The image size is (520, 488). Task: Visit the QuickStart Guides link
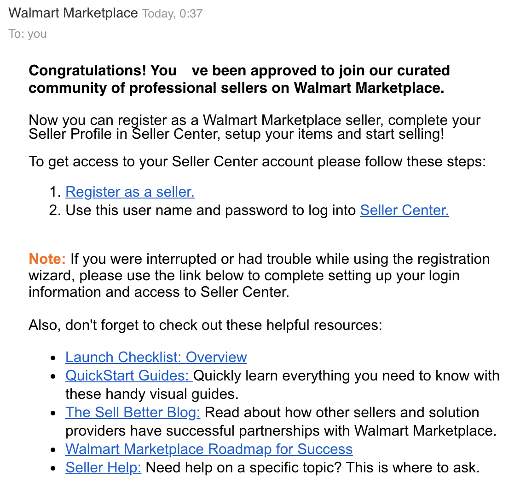point(129,376)
